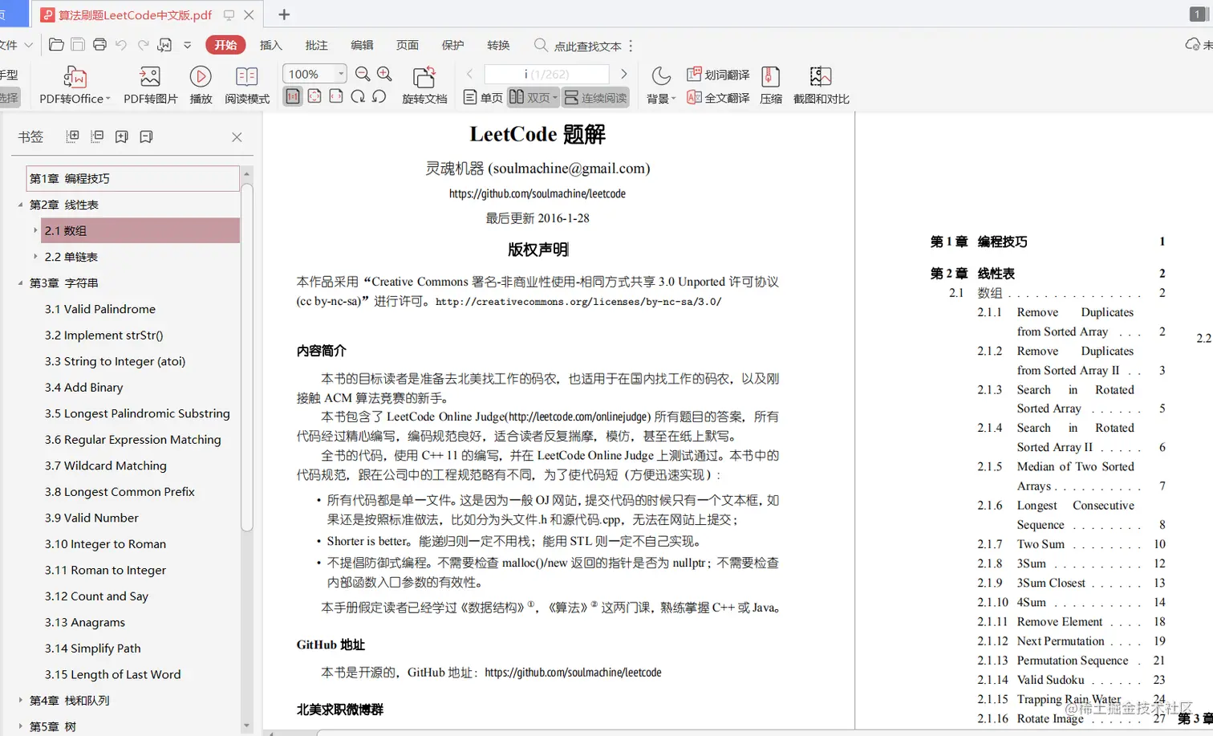
Task: Switch to 单页 single page view
Action: click(x=482, y=97)
